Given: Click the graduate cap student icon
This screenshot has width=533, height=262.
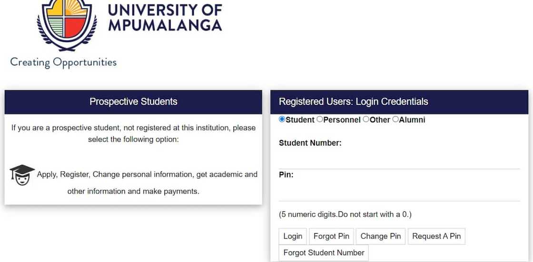Looking at the screenshot, I should (x=22, y=175).
